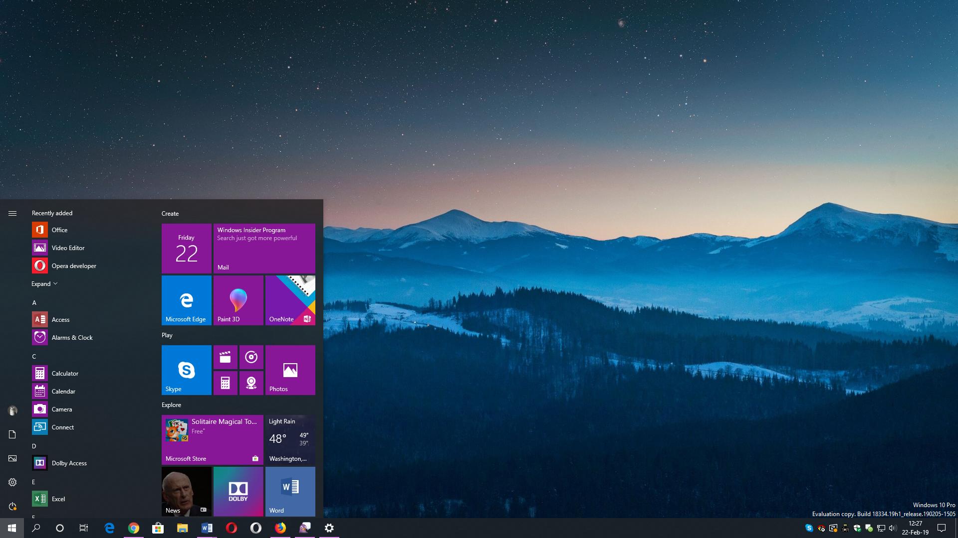Open the Windows Insider Program tile
The image size is (958, 538).
(x=264, y=247)
